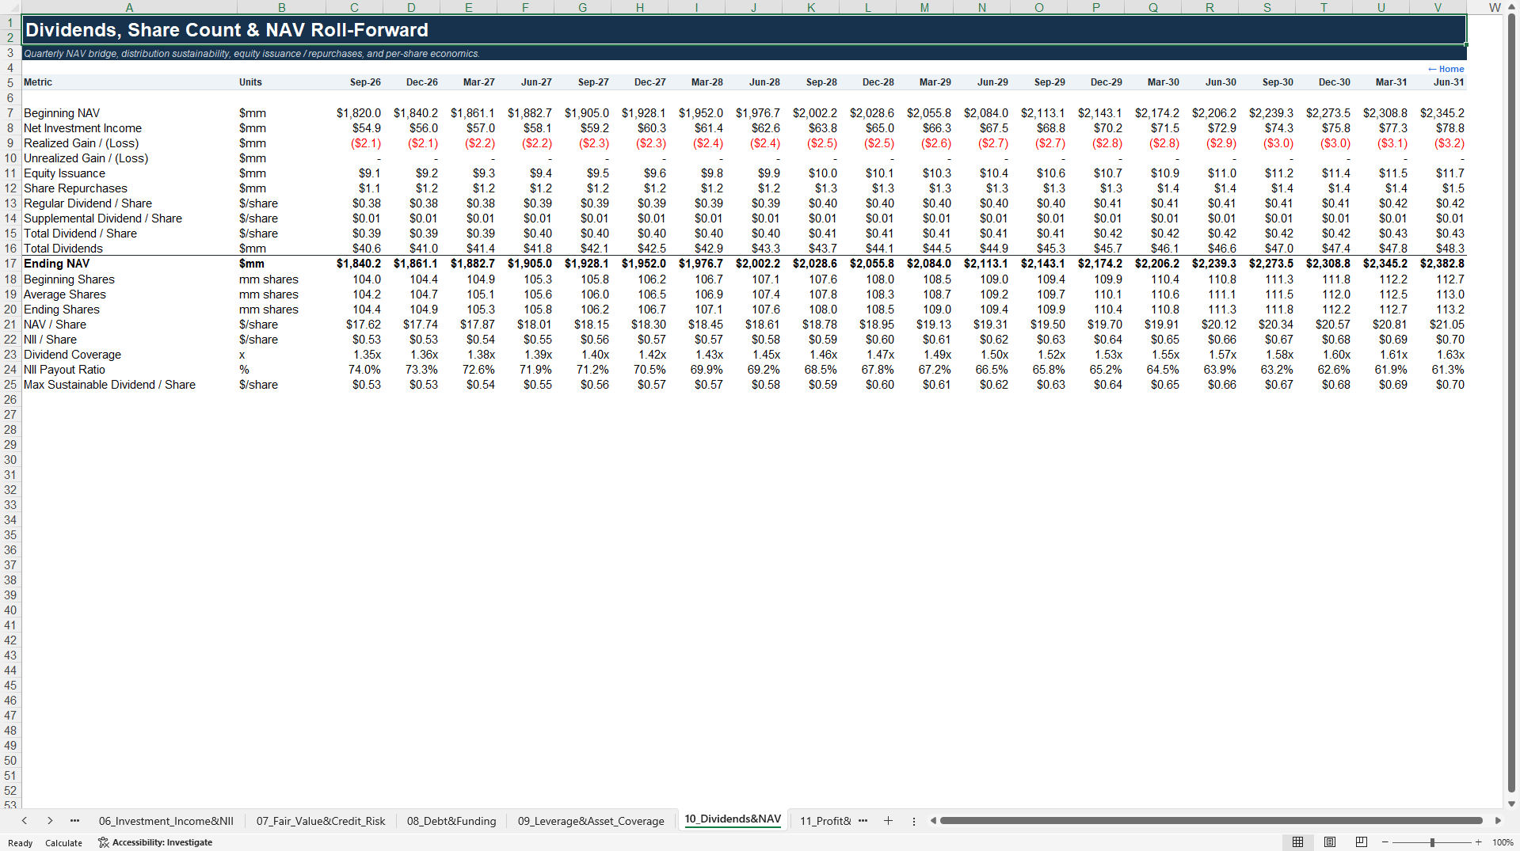Open hidden sheets ellipsis at left of tabs

click(x=74, y=821)
